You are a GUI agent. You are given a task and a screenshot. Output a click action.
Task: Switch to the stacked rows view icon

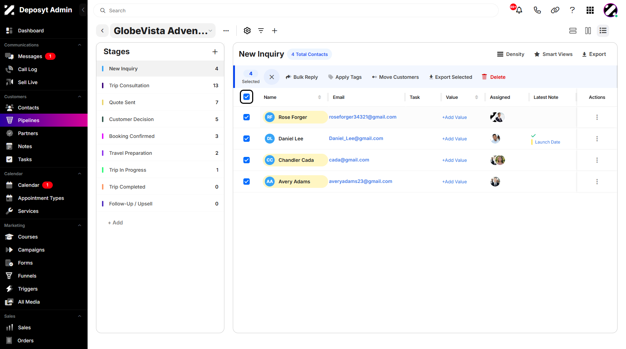[x=573, y=31]
